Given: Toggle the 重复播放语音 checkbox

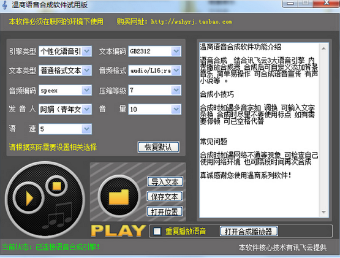Looking at the screenshot, I should coord(157,231).
